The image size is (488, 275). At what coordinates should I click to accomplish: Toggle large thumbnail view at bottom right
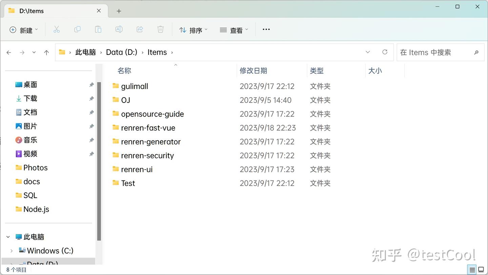click(x=482, y=269)
